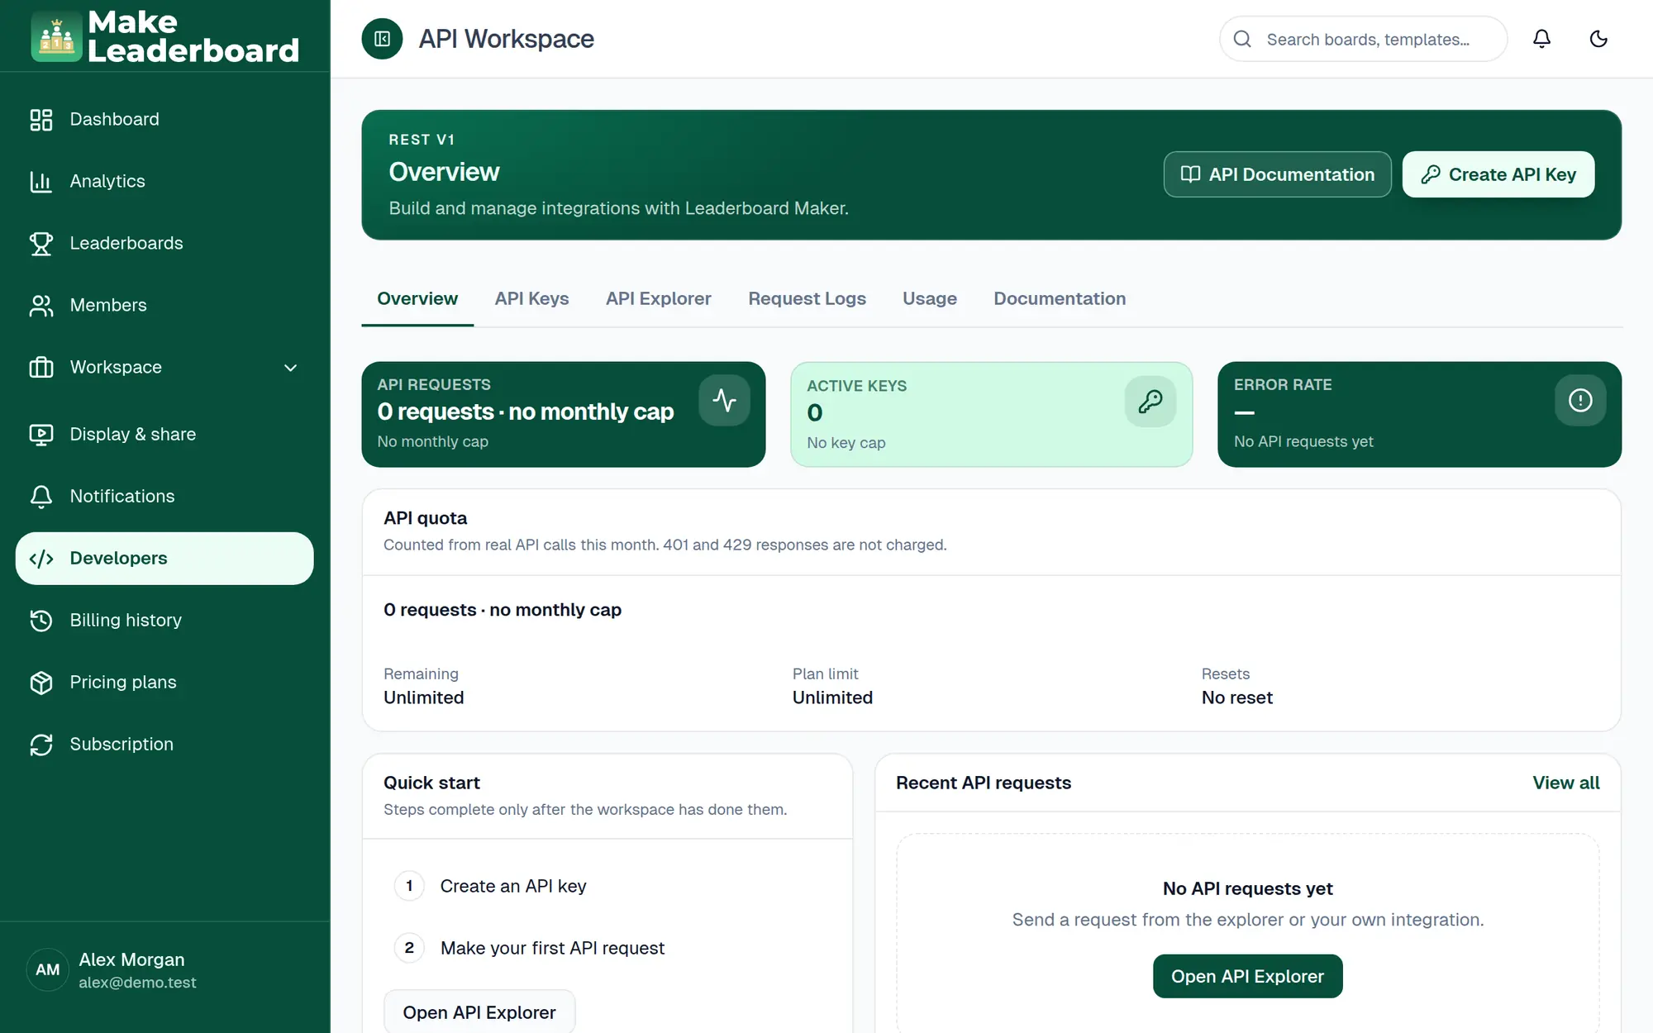Click the API Workspace page title

pos(506,39)
